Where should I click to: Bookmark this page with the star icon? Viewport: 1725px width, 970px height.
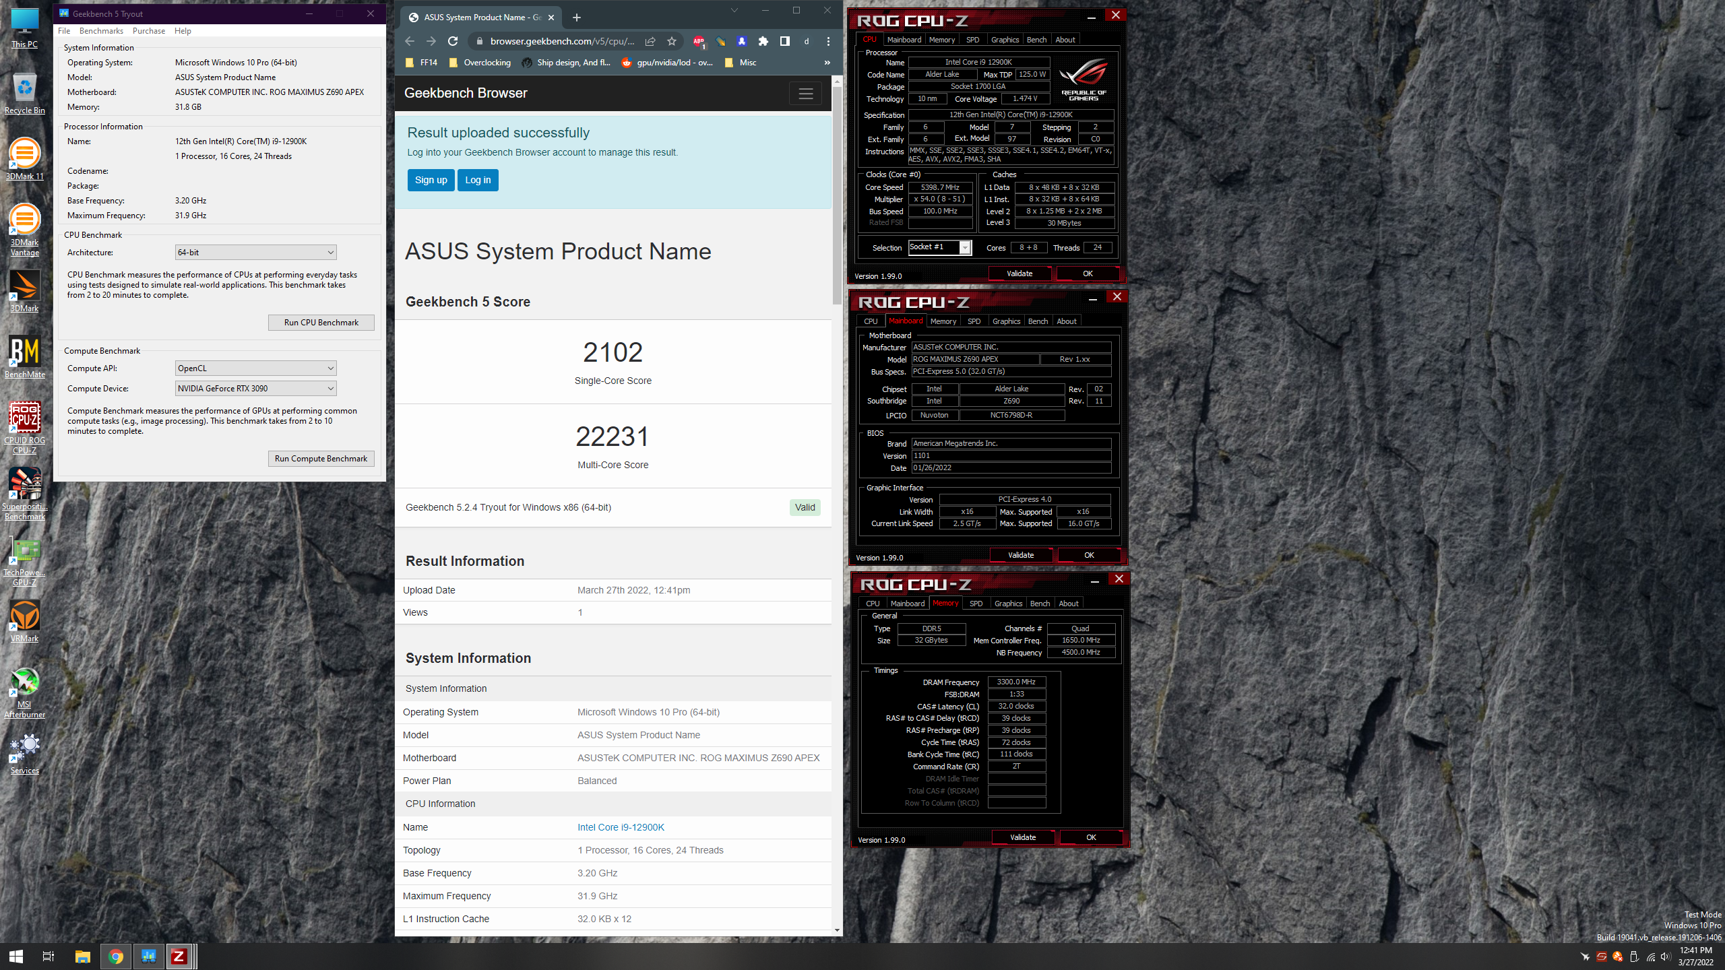[672, 41]
